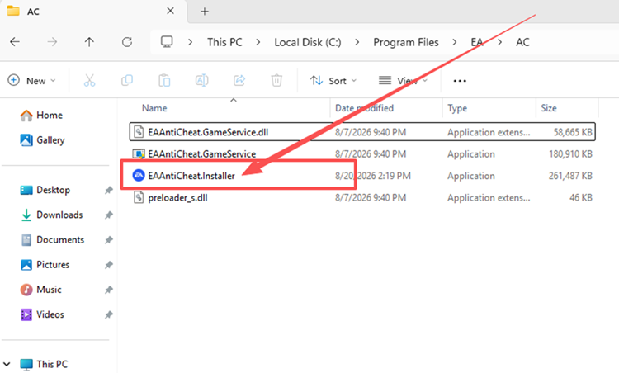The height and width of the screenshot is (373, 619).
Task: Click the Copy icon in toolbar
Action: pyautogui.click(x=127, y=81)
